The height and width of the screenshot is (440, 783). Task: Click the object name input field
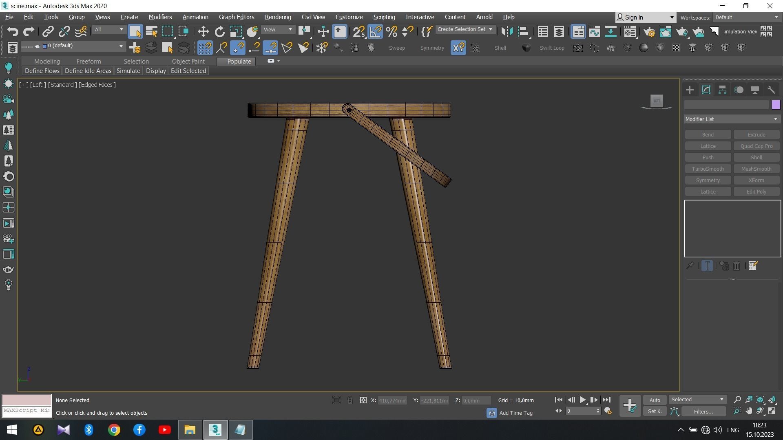coord(726,105)
